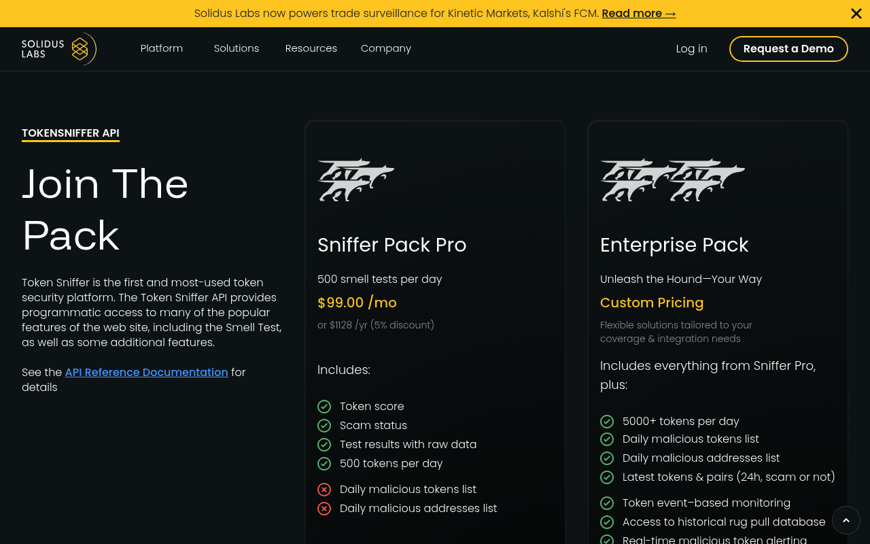Screen dimensions: 870x544
Task: Click the Log in link
Action: 691,49
